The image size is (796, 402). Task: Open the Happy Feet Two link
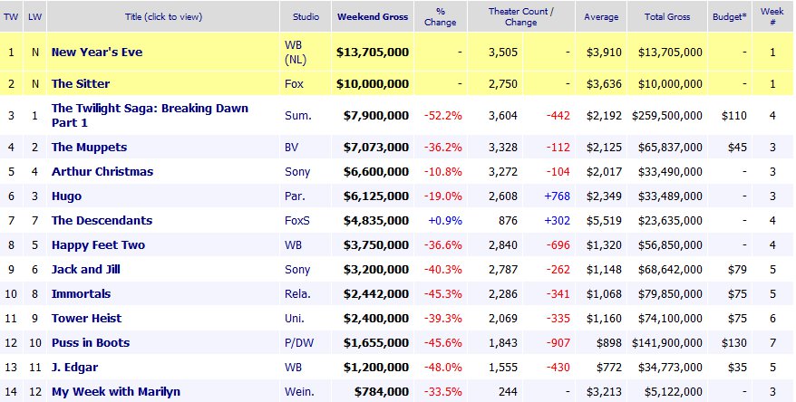(99, 245)
